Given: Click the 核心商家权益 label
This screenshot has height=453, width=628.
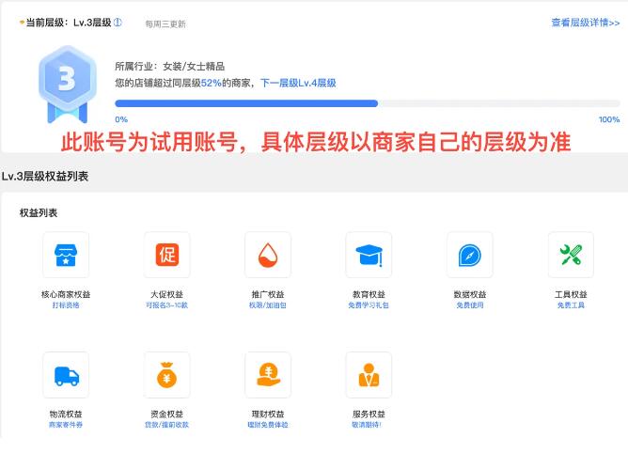Looking at the screenshot, I should point(66,294).
